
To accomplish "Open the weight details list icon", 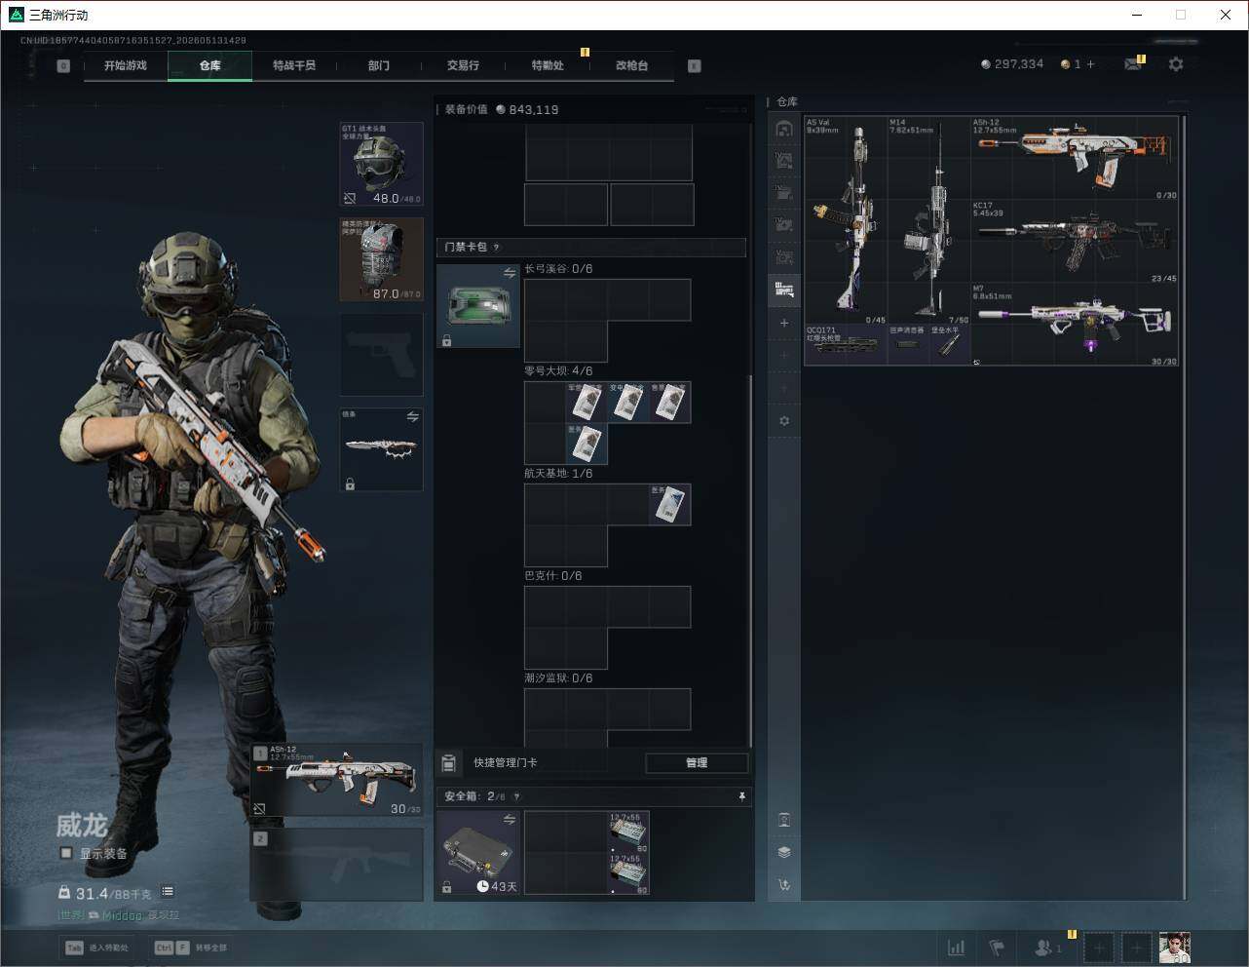I will [168, 892].
